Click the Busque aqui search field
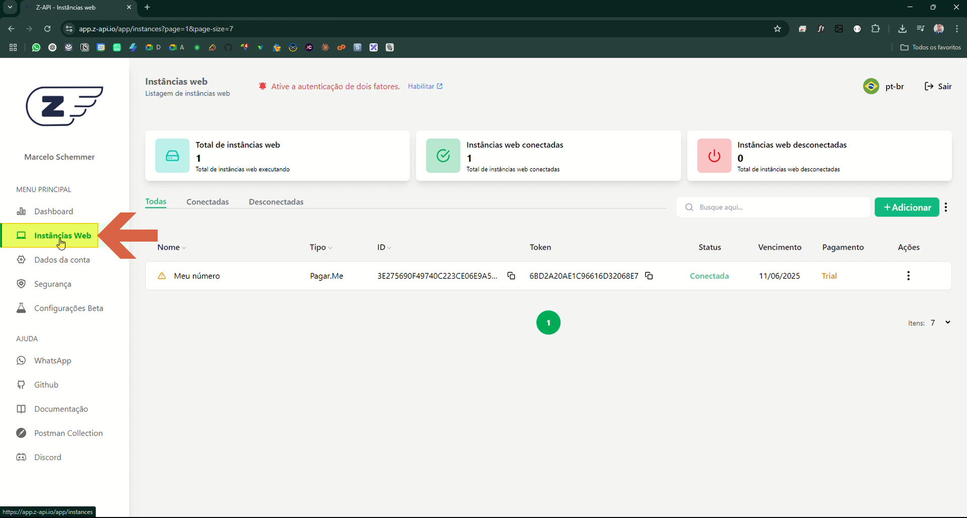The height and width of the screenshot is (518, 967). (773, 207)
